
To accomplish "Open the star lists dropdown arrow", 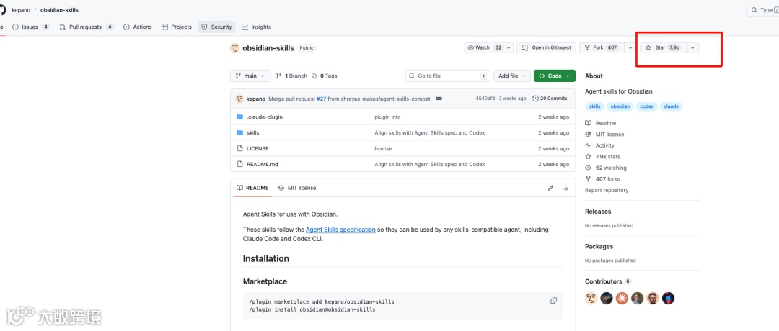I will click(x=692, y=47).
